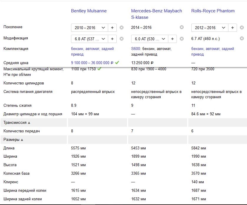Open Bentley 6.8 AT modification dropdown
Viewport: 247px width, 205px height.
90,39
